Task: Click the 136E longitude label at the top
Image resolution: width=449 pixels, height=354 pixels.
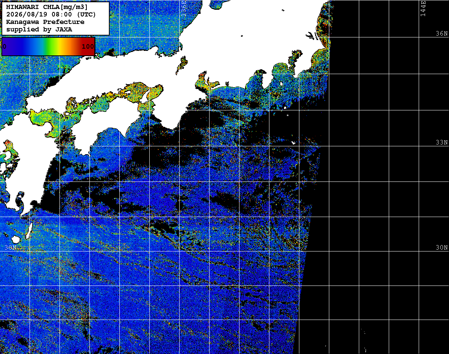Action: click(x=184, y=6)
